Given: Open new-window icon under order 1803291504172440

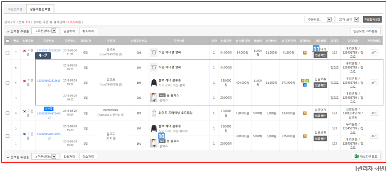Looking at the screenshot, I should point(49,118).
